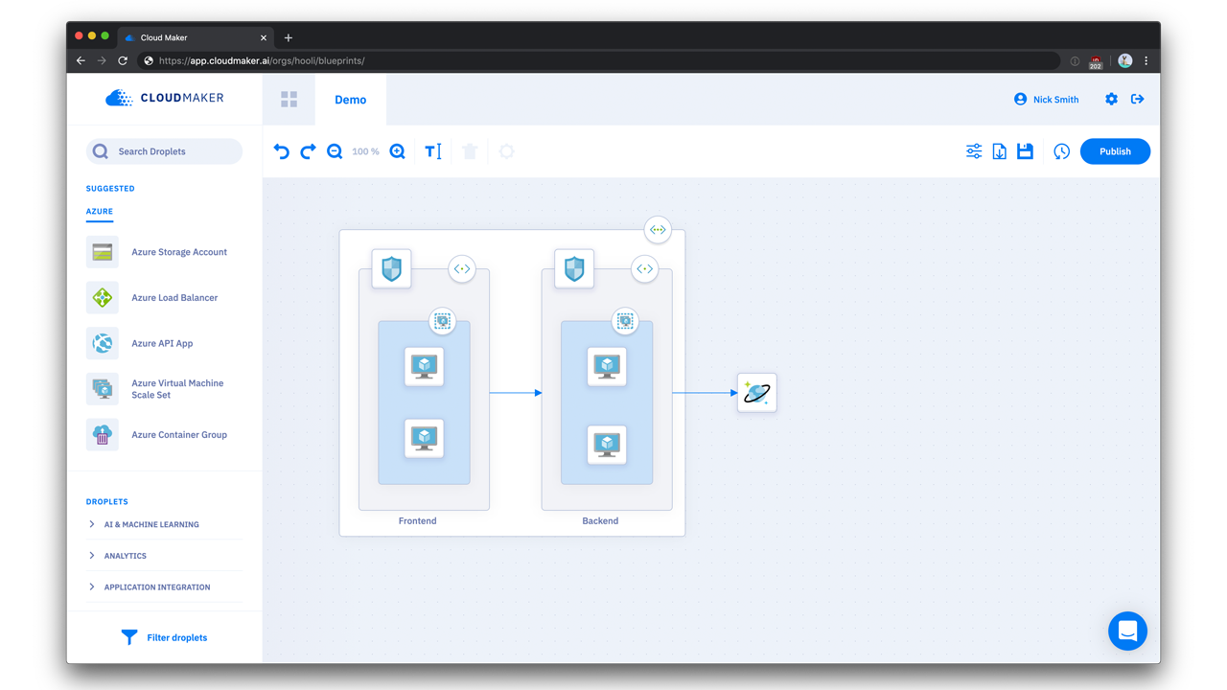Click the Frontend label
Screen dimensions: 1227x690
(417, 521)
